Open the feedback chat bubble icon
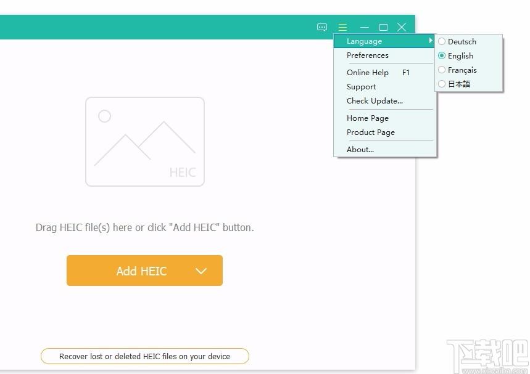 pyautogui.click(x=322, y=27)
